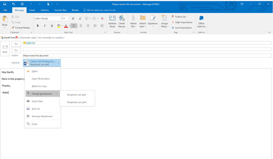Screen dimensions: 273x159
Task: Activate the Format Painter
Action: click(x=21, y=28)
